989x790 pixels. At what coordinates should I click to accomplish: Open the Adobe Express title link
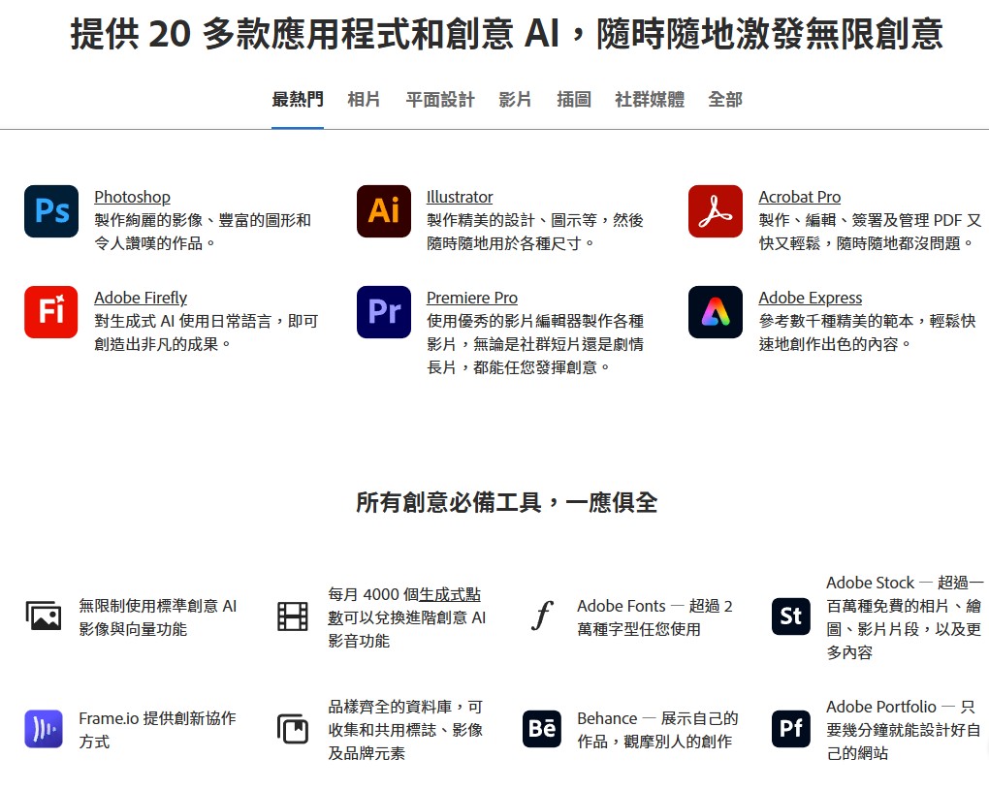pos(810,298)
